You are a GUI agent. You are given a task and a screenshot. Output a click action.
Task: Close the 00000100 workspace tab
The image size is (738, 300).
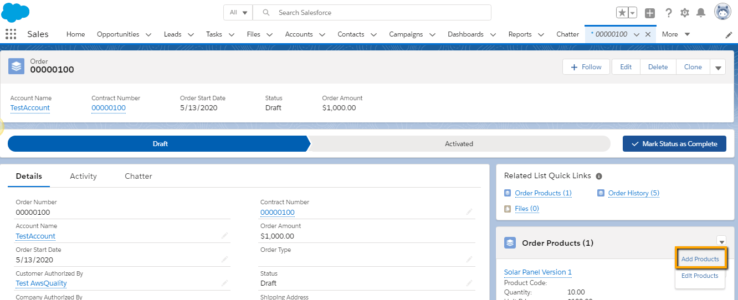[648, 34]
